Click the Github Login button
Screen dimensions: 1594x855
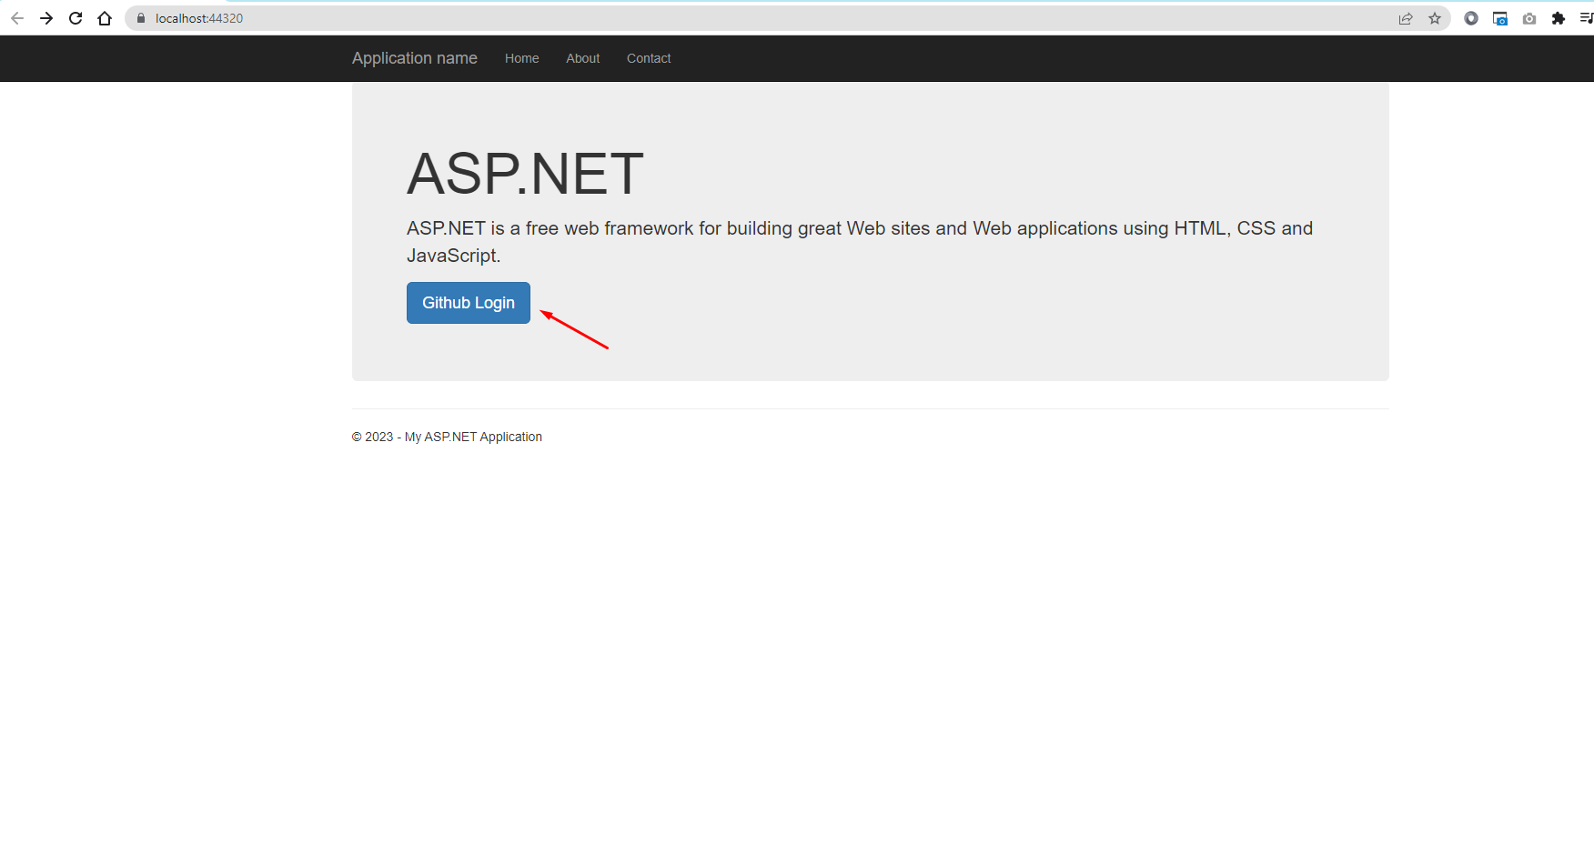(469, 303)
